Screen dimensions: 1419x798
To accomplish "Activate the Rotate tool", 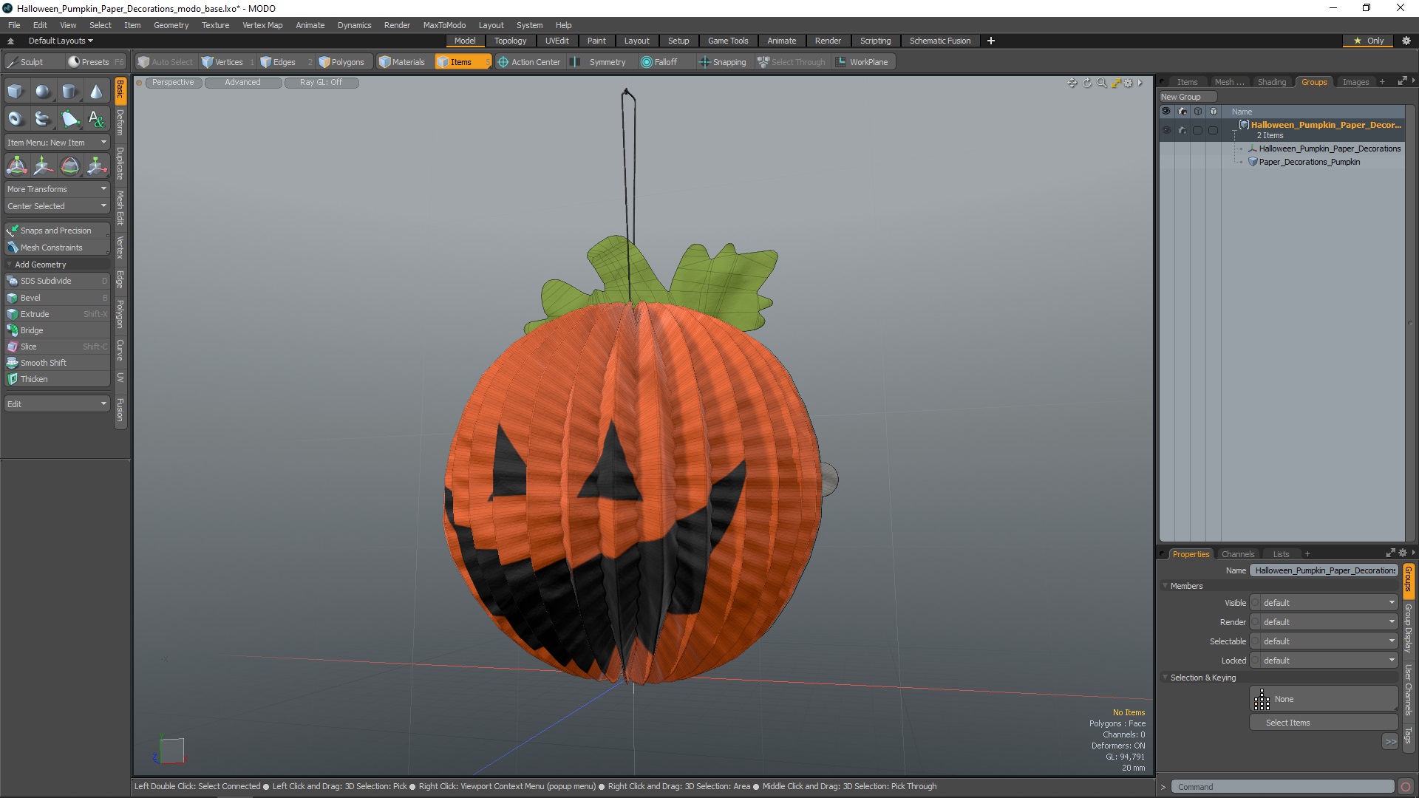I will pyautogui.click(x=69, y=166).
